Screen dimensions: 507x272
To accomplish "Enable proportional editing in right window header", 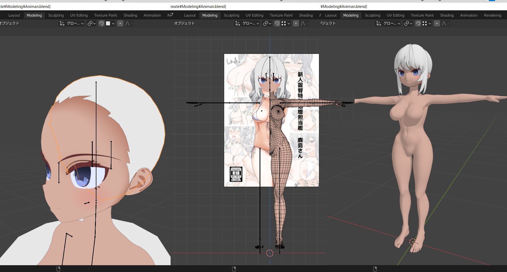I will pyautogui.click(x=437, y=24).
